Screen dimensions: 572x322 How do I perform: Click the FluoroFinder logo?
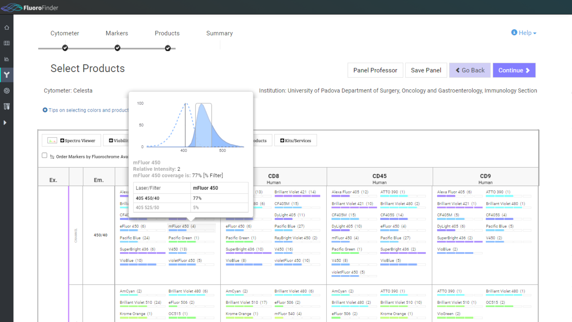(29, 7)
